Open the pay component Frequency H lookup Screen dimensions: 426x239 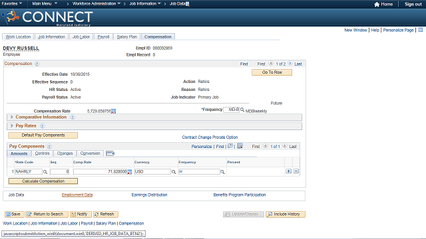tap(222, 172)
